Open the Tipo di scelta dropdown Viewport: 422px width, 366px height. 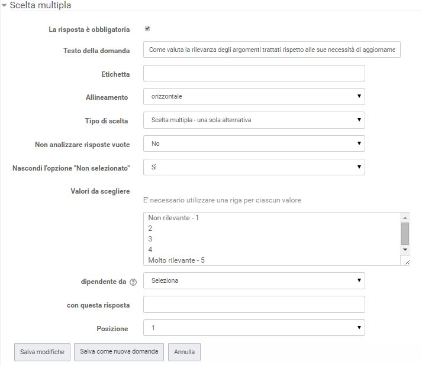[254, 120]
